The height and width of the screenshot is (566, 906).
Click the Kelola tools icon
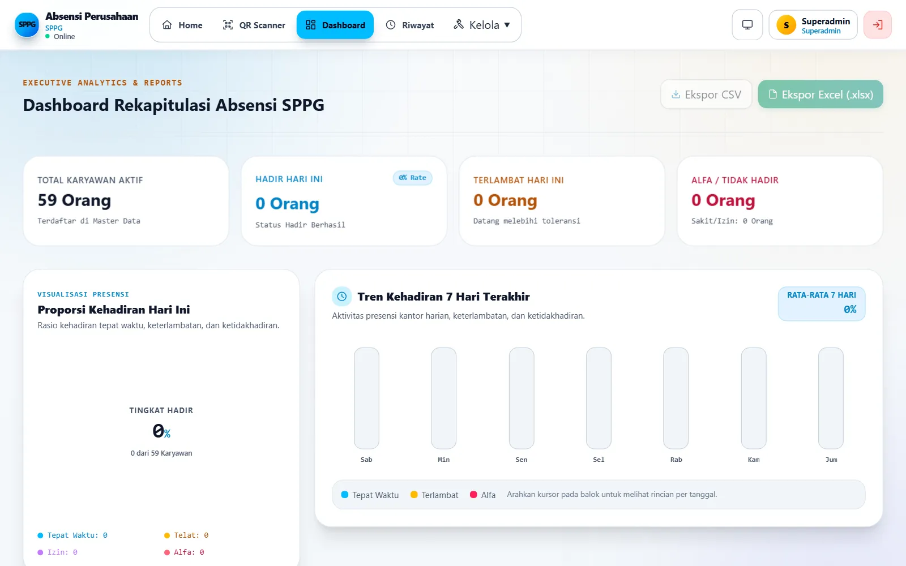(459, 24)
